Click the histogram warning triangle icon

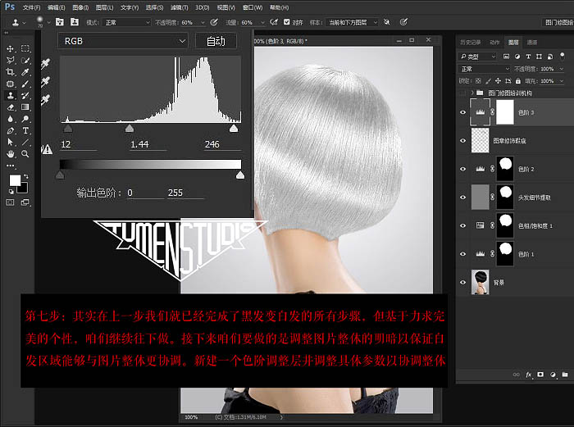47,149
